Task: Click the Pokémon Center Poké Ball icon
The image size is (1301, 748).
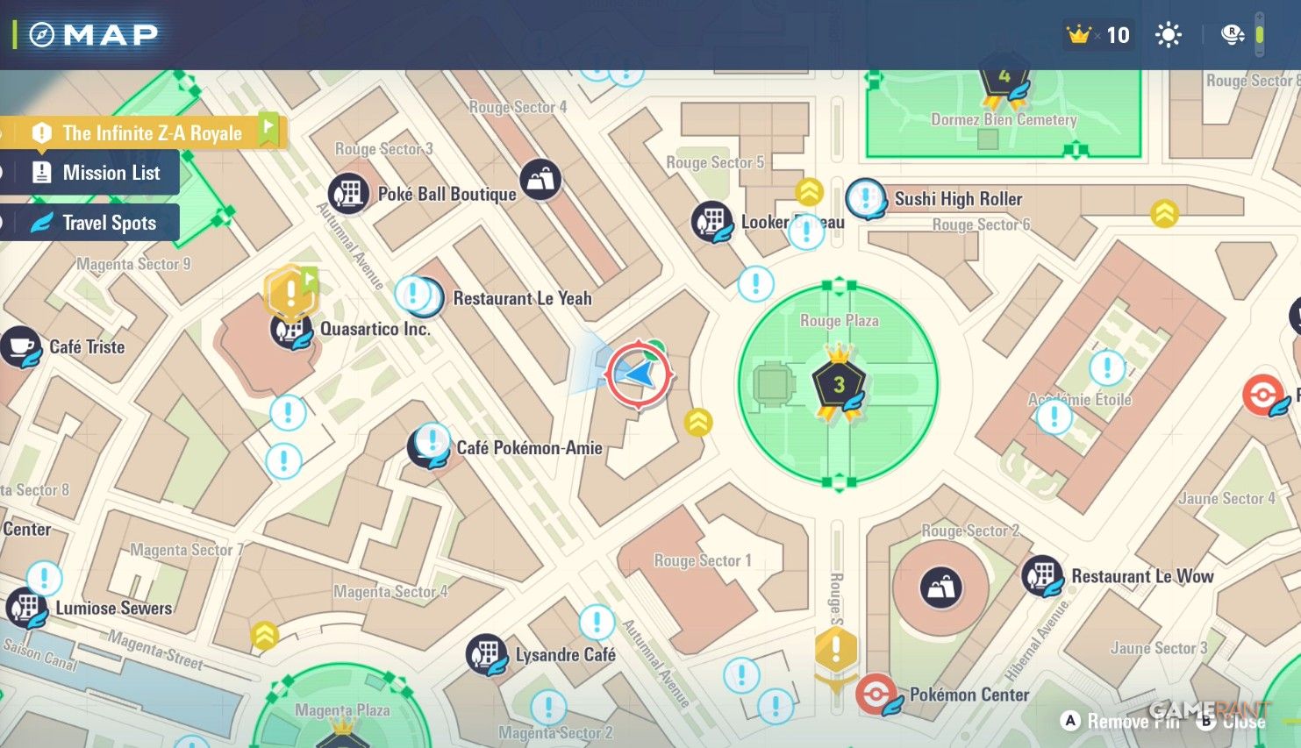Action: point(876,694)
